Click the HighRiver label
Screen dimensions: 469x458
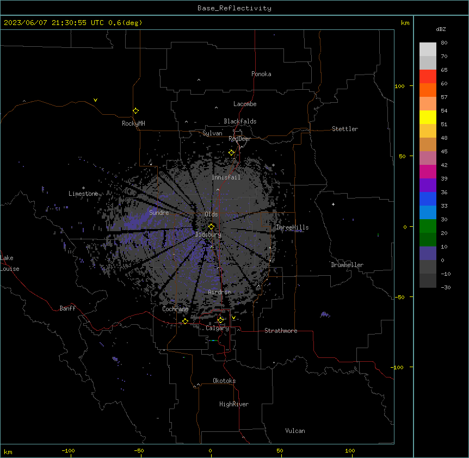click(x=234, y=404)
